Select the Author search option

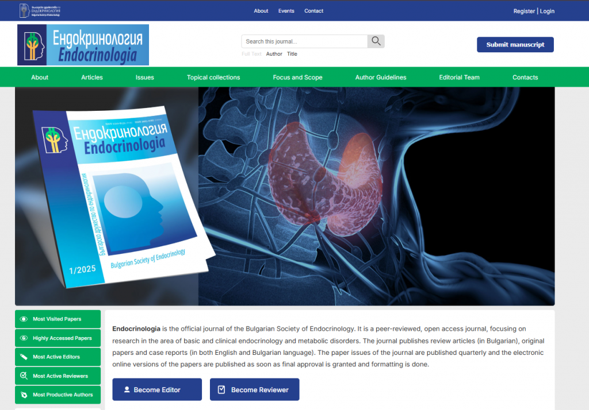point(274,54)
